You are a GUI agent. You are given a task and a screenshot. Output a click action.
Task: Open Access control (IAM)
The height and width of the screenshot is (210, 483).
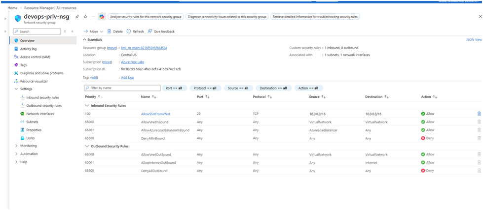35,57
